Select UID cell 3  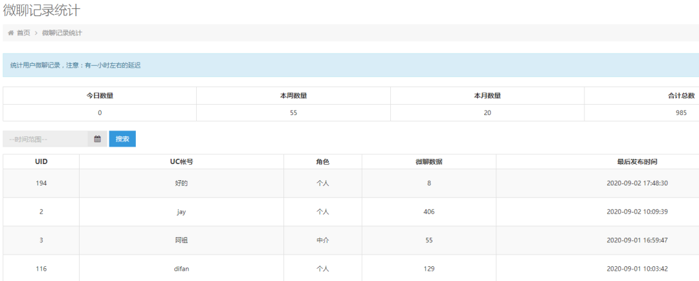pos(41,240)
